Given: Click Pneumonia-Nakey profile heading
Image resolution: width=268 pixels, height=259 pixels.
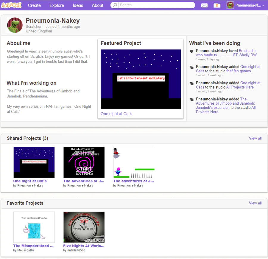Looking at the screenshot, I should [x=53, y=21].
